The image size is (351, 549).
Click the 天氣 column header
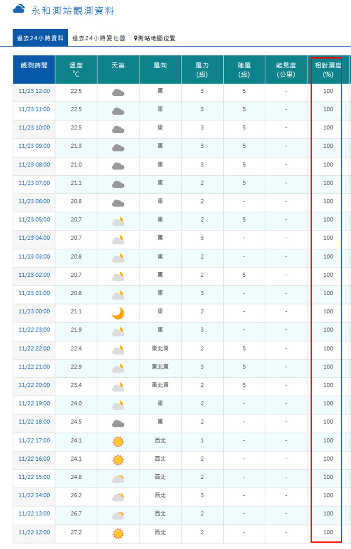(x=118, y=69)
